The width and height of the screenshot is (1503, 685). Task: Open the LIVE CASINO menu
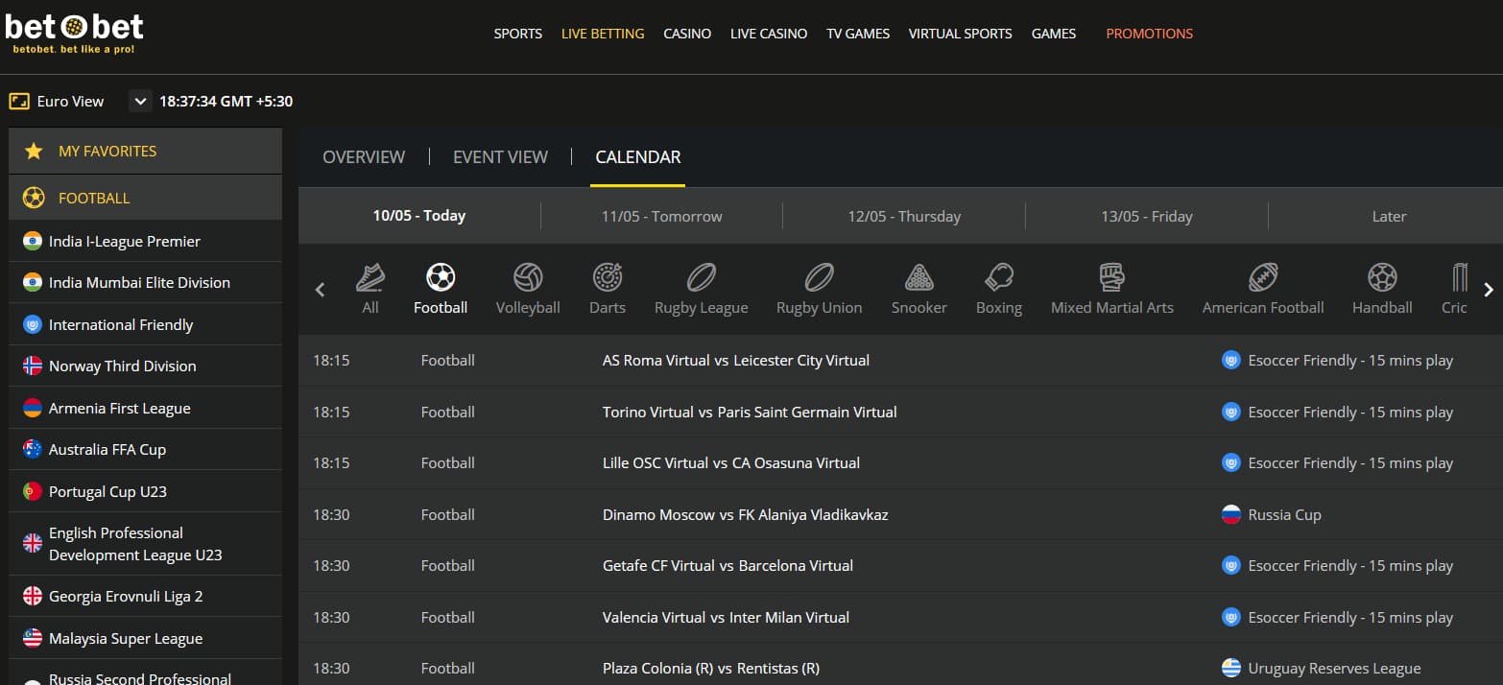[769, 34]
